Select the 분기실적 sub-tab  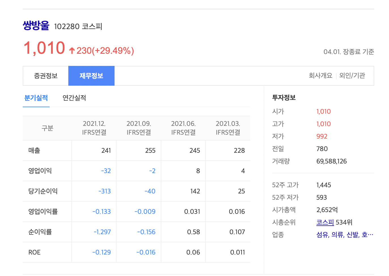coord(36,98)
